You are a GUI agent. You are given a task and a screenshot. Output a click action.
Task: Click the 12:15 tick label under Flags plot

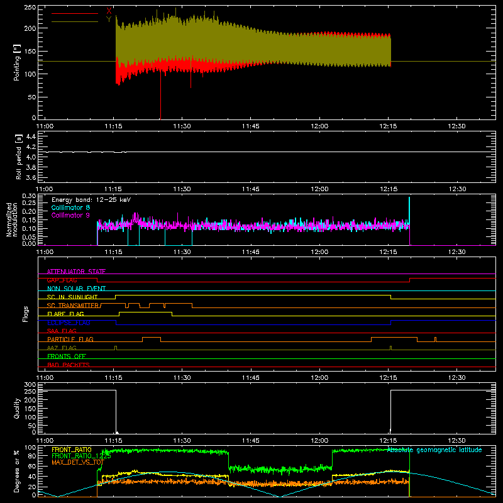click(x=388, y=378)
